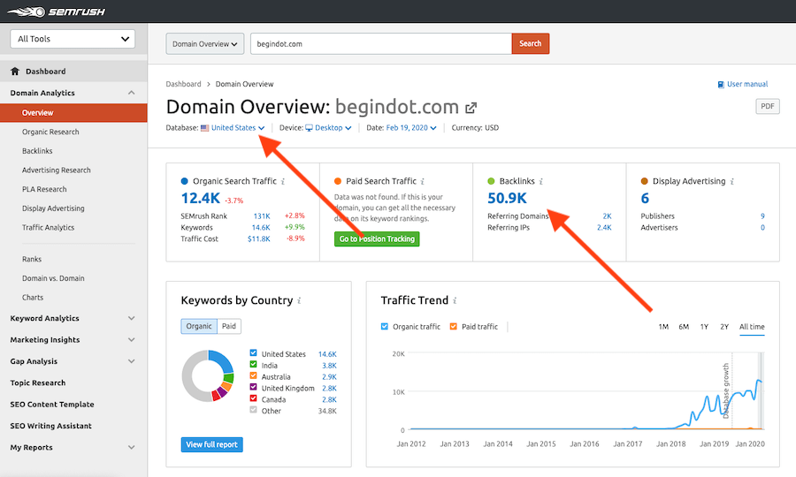The width and height of the screenshot is (796, 477).
Task: Expand the Marketing Insights section
Action: [132, 339]
